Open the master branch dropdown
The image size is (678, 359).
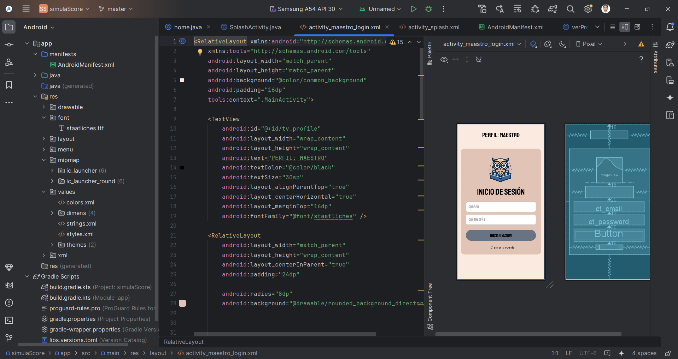click(x=116, y=9)
